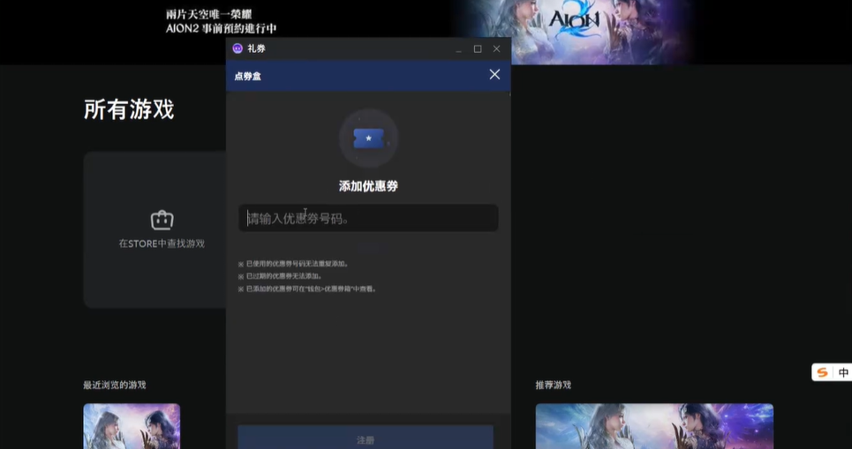Maximize the 礼券 window
This screenshot has height=449, width=852.
click(478, 49)
